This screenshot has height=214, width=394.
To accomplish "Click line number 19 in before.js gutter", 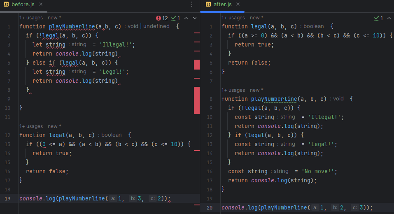I will coord(7,198).
